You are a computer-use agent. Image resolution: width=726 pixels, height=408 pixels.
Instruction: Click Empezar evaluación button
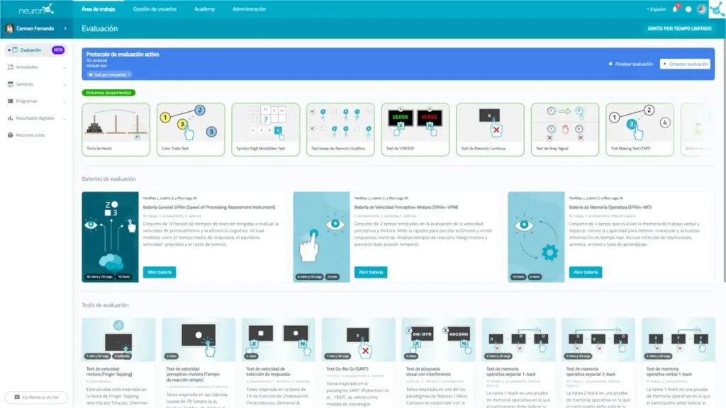685,64
